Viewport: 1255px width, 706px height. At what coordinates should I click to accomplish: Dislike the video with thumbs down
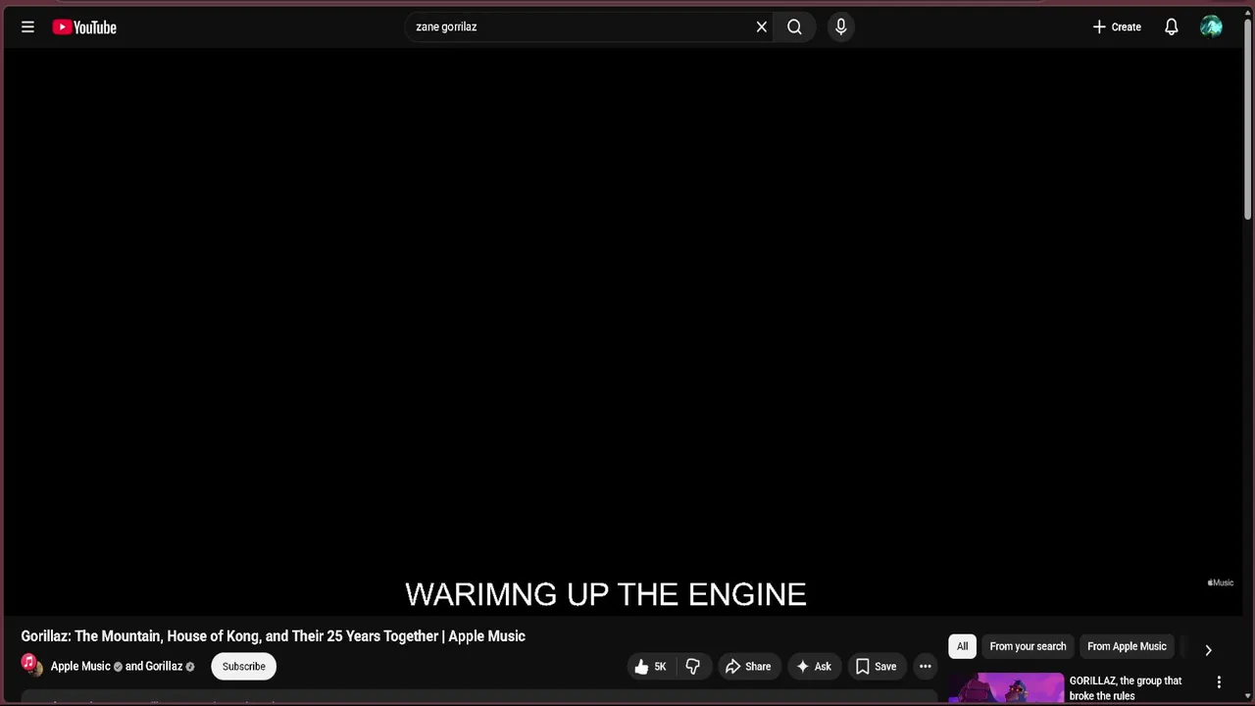[x=693, y=667]
